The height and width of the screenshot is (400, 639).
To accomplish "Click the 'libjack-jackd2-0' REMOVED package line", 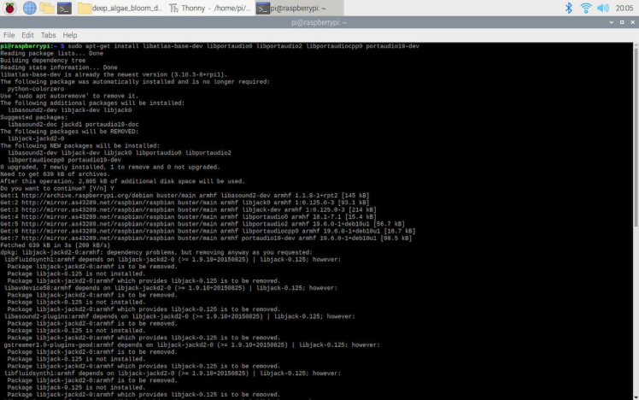I will (x=36, y=138).
